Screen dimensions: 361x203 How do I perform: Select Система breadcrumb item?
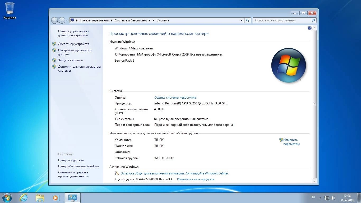point(163,20)
